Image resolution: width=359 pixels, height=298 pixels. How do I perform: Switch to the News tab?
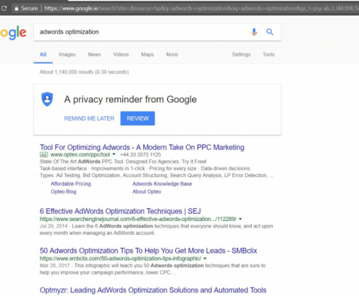click(94, 55)
